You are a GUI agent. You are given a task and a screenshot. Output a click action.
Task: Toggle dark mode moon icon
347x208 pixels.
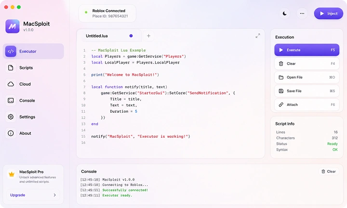(285, 13)
